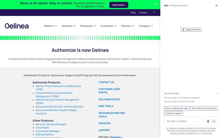Click Book a meeting with sales

click(x=177, y=109)
